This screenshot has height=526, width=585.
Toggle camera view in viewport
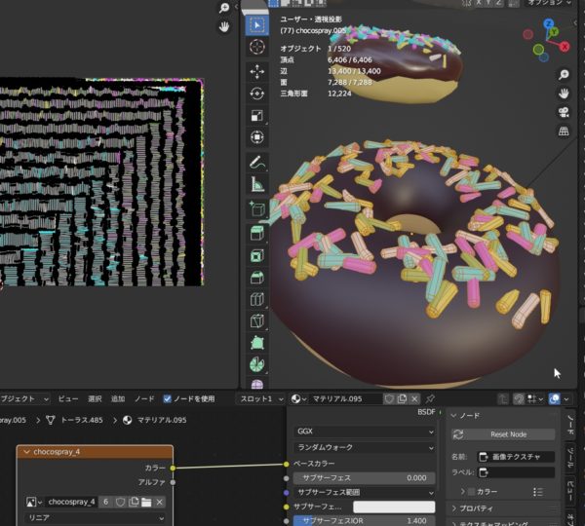[x=564, y=111]
